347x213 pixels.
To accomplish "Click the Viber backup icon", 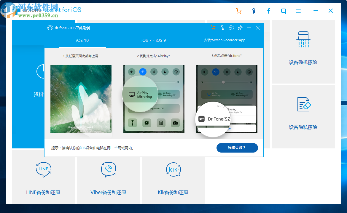I will coord(108,170).
